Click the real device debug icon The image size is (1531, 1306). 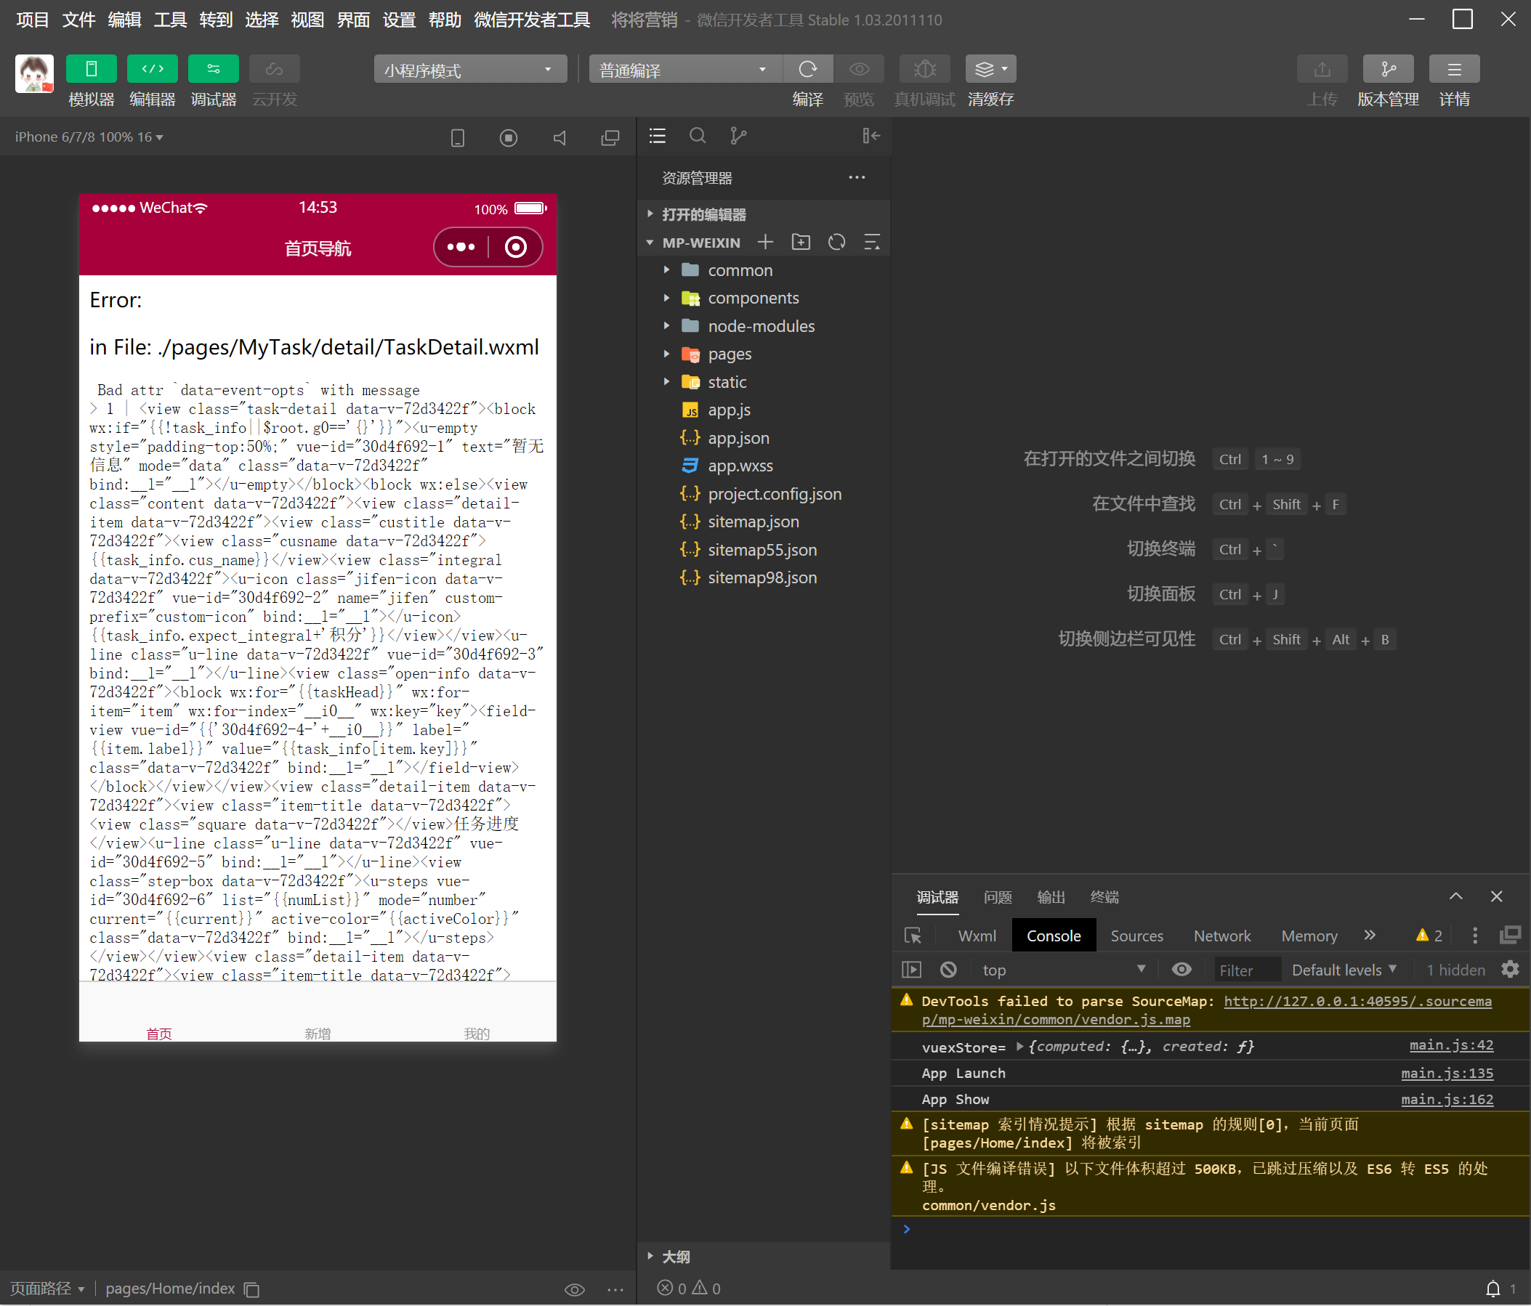click(x=924, y=69)
